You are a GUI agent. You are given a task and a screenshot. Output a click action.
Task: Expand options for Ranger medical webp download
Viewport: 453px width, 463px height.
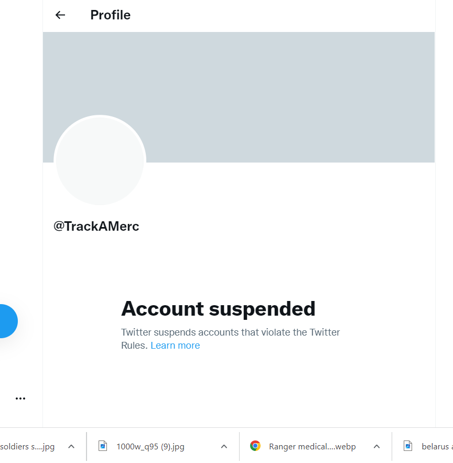(376, 447)
